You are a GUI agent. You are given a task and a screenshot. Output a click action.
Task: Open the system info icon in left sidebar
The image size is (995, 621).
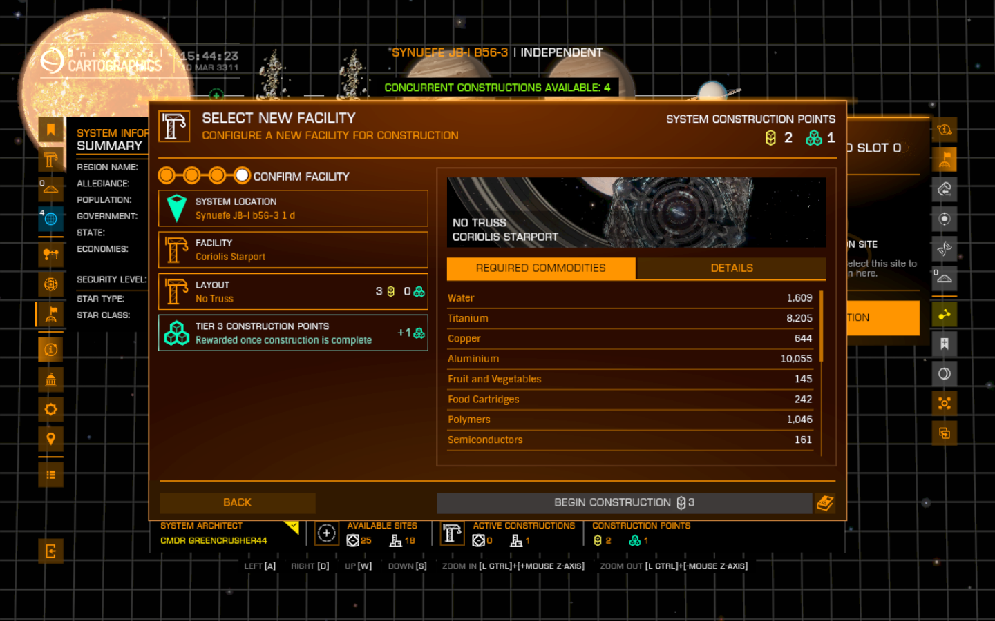pos(50,350)
